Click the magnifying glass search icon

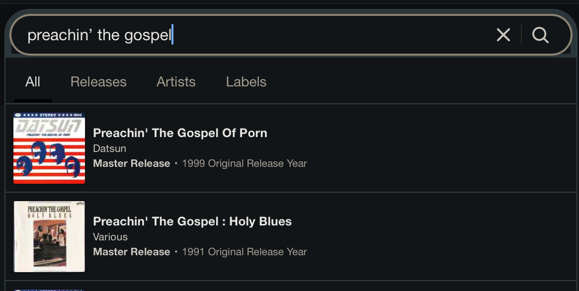tap(540, 35)
